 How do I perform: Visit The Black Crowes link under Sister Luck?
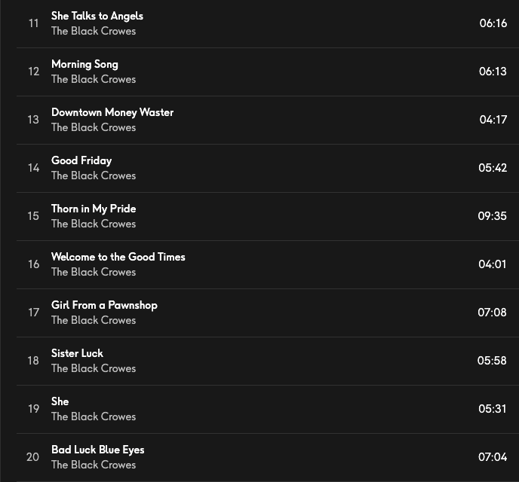(94, 368)
